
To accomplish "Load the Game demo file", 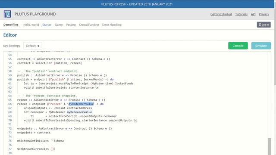I will click(59, 25).
